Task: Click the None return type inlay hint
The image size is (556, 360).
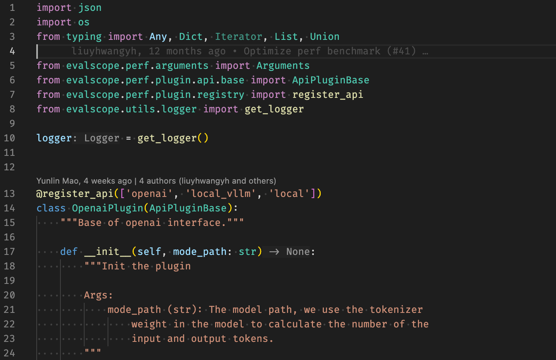Action: (298, 252)
